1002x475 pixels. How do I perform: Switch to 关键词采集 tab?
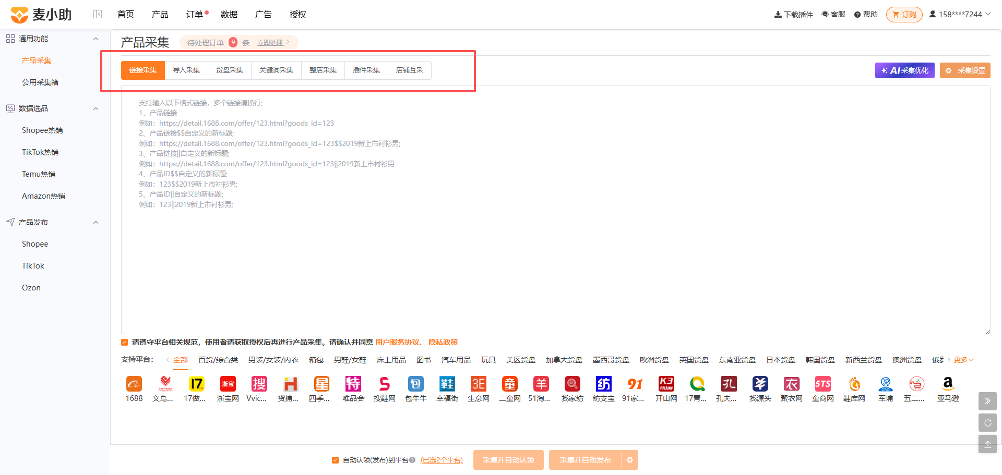pyautogui.click(x=276, y=70)
